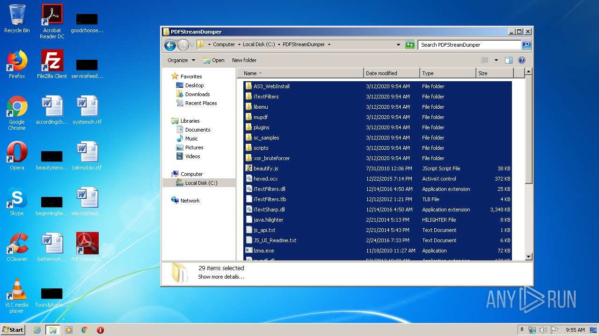
Task: Click the search magnifier icon
Action: (526, 45)
